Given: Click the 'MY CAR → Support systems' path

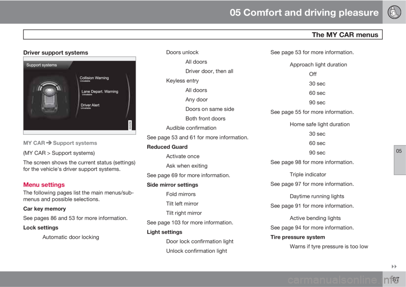Looking at the screenshot, I should (60, 143).
